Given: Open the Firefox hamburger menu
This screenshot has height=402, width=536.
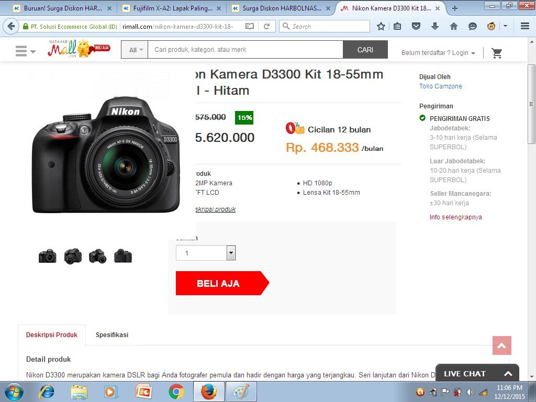Looking at the screenshot, I should pyautogui.click(x=525, y=26).
